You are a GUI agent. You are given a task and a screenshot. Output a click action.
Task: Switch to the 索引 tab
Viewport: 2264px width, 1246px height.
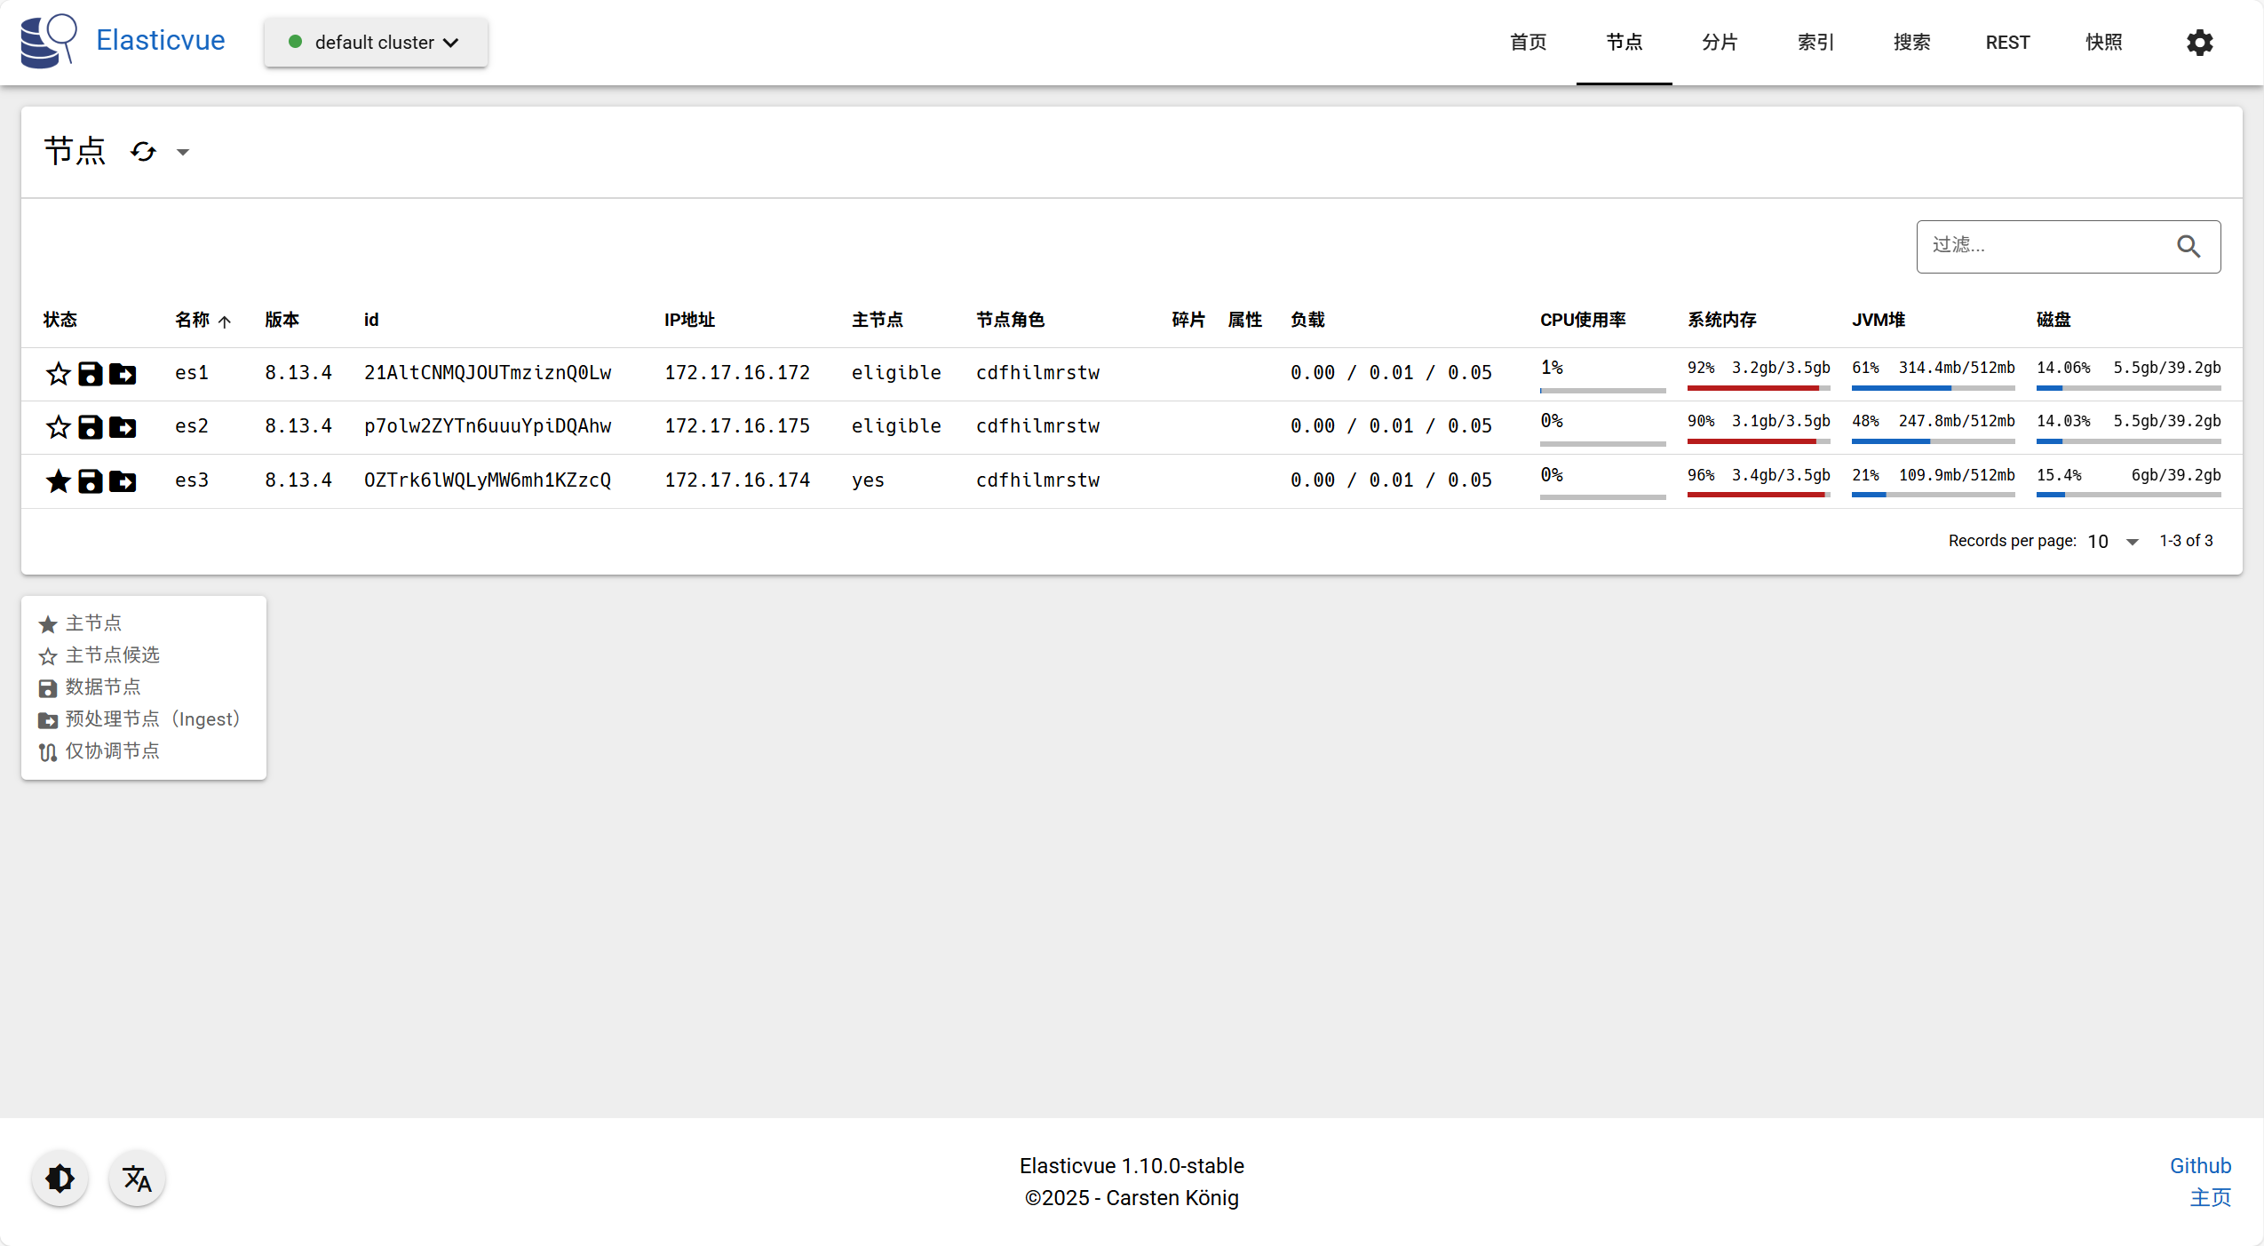click(1815, 43)
